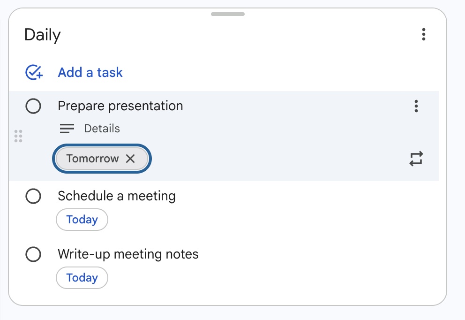Open the three-dot menu on Prepare presentation

pyautogui.click(x=416, y=106)
